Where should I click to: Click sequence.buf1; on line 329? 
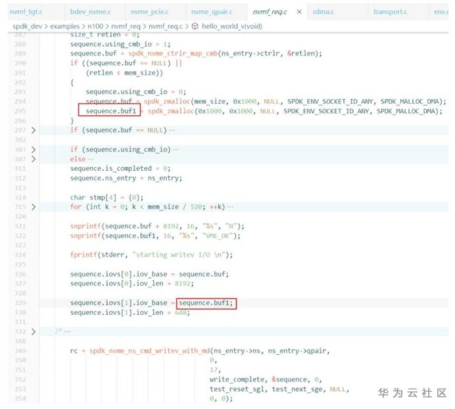pyautogui.click(x=206, y=303)
